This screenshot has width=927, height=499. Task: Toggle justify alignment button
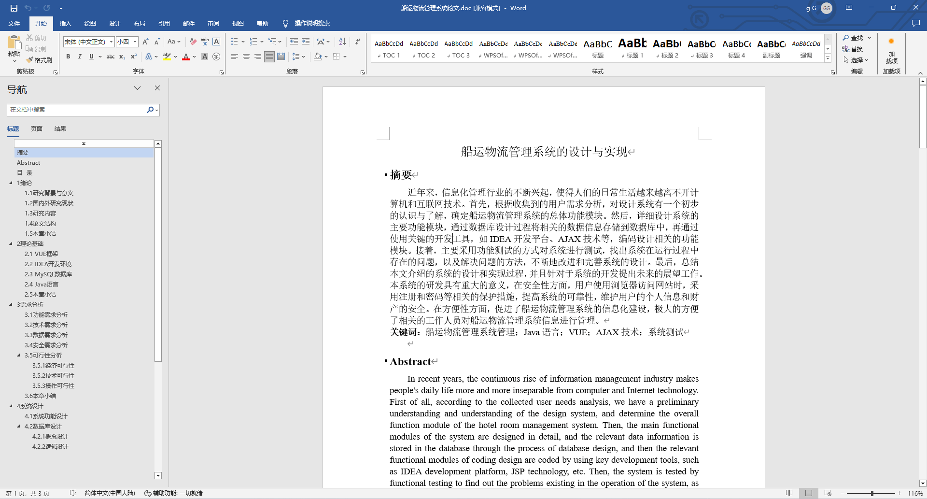click(x=269, y=57)
